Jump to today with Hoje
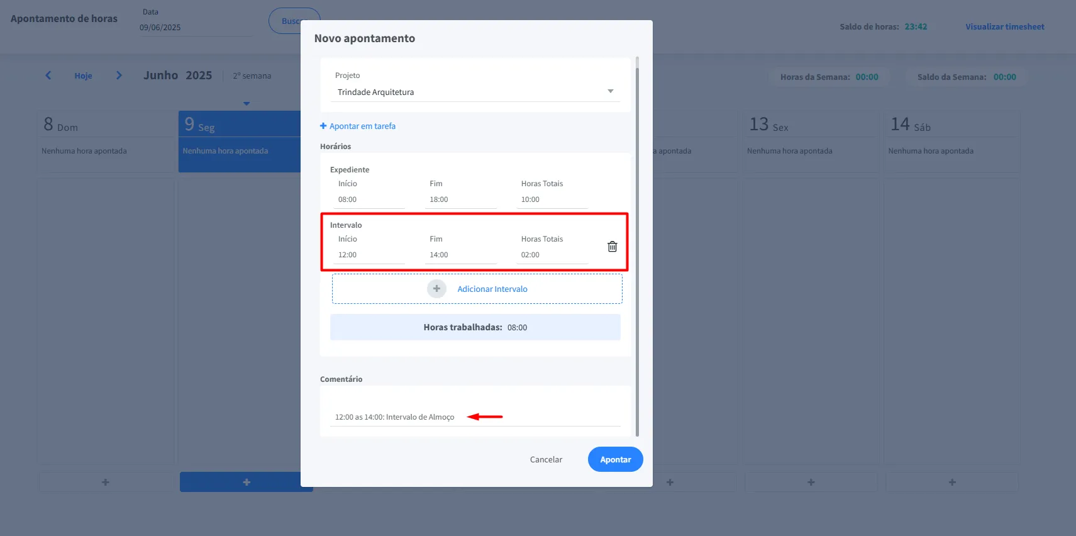The width and height of the screenshot is (1076, 536). (83, 76)
